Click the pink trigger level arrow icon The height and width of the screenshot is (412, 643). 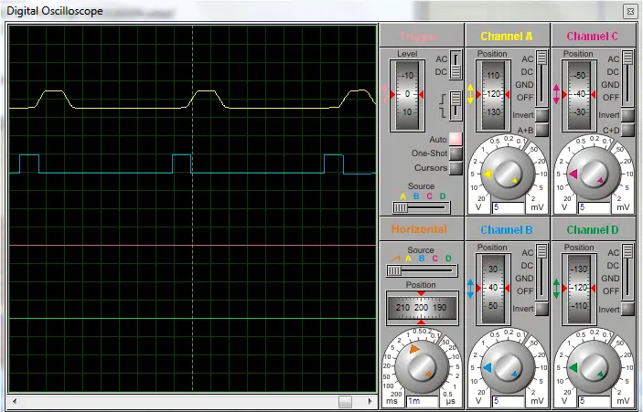pos(385,94)
